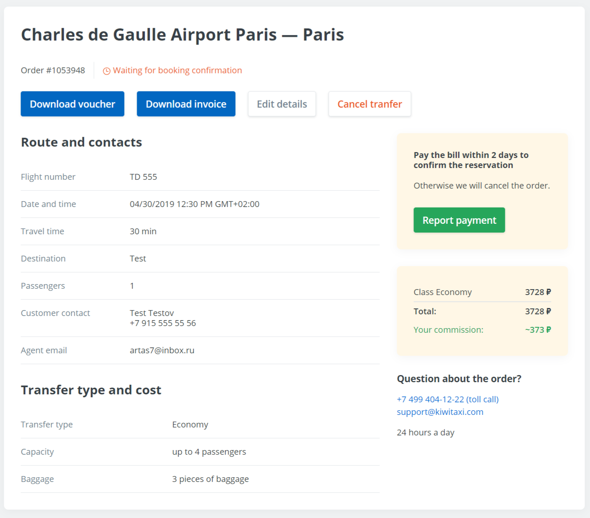
Task: Download the invoice document
Action: [x=186, y=104]
